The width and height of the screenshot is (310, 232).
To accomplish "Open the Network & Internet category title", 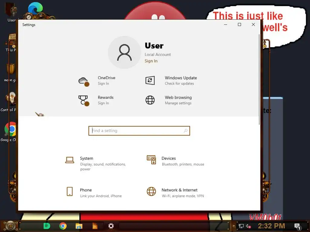I will (180, 190).
